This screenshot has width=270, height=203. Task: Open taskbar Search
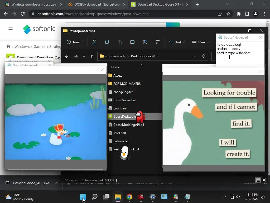pos(95,197)
